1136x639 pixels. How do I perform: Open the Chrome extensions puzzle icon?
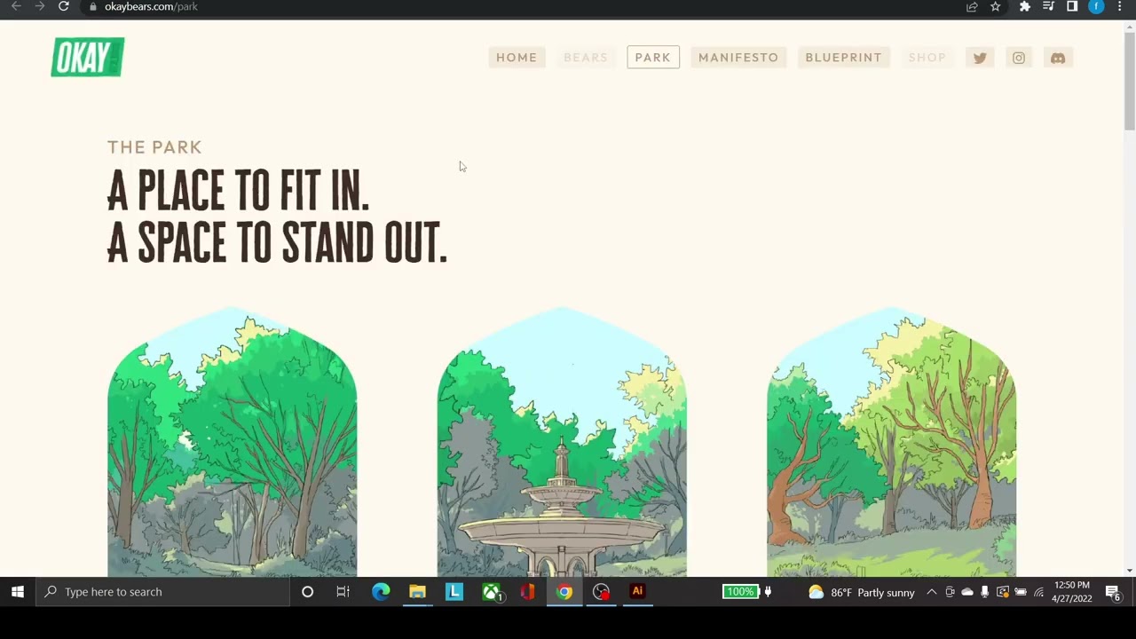(1025, 6)
